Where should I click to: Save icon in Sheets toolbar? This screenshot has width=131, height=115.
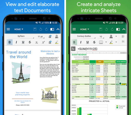coord(101,29)
